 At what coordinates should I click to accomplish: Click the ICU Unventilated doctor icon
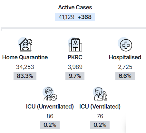pos(50,94)
